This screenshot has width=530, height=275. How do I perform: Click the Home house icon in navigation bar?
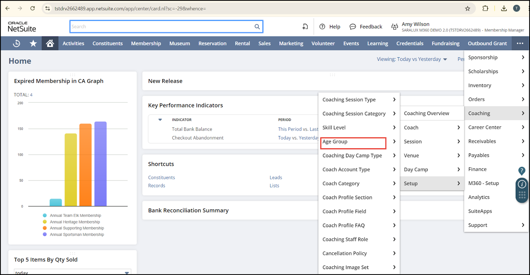(x=50, y=43)
